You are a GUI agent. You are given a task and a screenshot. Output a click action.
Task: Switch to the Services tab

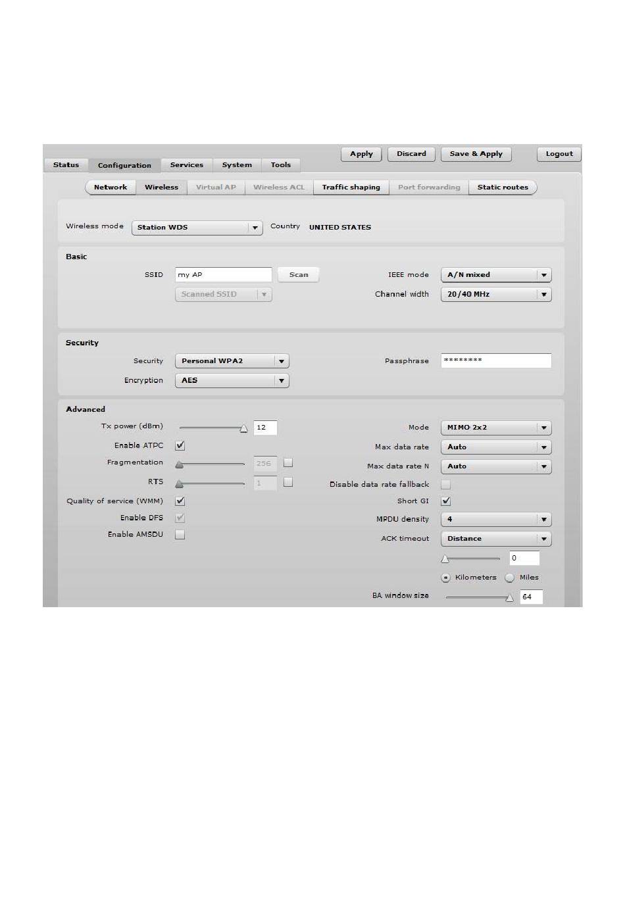pyautogui.click(x=187, y=165)
